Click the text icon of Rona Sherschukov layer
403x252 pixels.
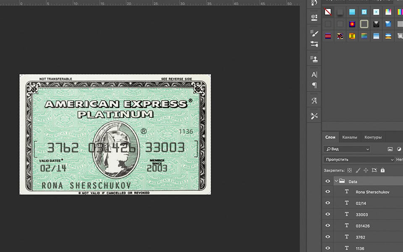(x=347, y=192)
